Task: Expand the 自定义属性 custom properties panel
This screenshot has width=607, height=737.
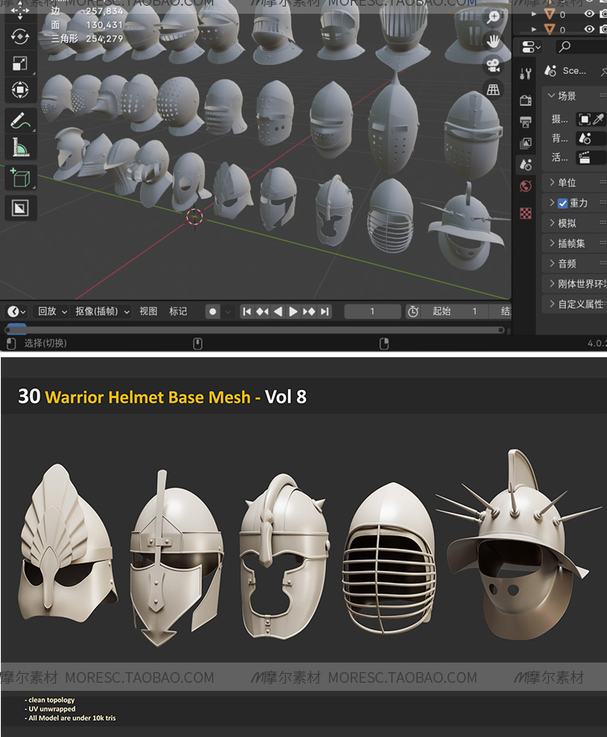Action: click(575, 304)
